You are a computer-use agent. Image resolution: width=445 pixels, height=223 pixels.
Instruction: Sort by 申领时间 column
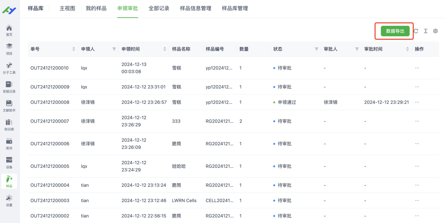pos(164,49)
